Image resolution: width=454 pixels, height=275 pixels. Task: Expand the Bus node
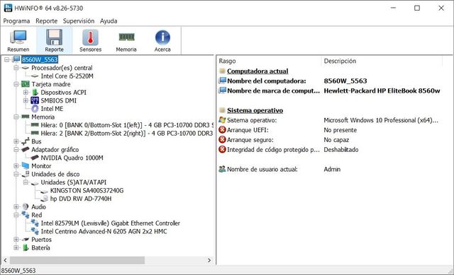coord(16,141)
